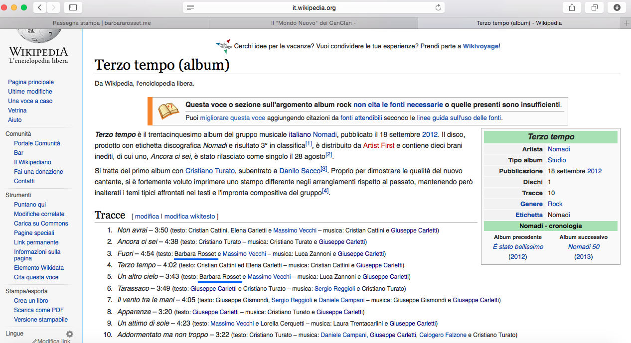This screenshot has height=343, width=631.
Task: Open Rock genre link in infobox
Action: (x=555, y=204)
